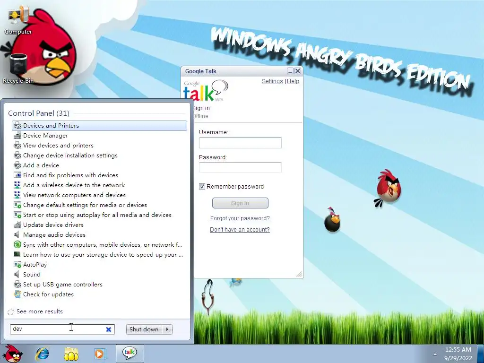Click Windows Update icon beside Check for updates
Screen dimensions: 484x363
[x=17, y=294]
